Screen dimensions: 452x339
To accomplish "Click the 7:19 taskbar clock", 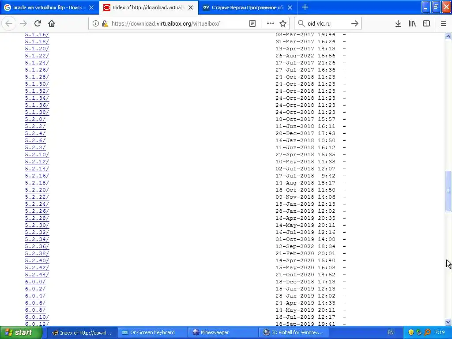I will (440, 332).
